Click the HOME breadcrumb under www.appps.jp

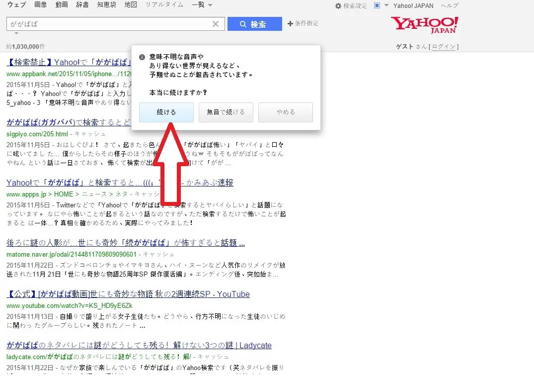(64, 194)
